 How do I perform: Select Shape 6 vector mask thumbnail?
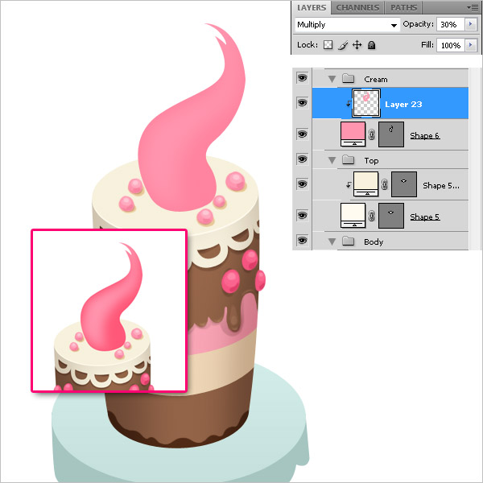(x=391, y=134)
